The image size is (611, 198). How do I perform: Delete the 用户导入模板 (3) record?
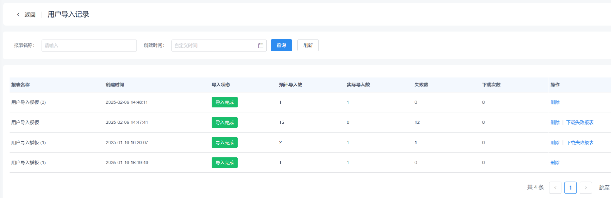[x=555, y=102]
